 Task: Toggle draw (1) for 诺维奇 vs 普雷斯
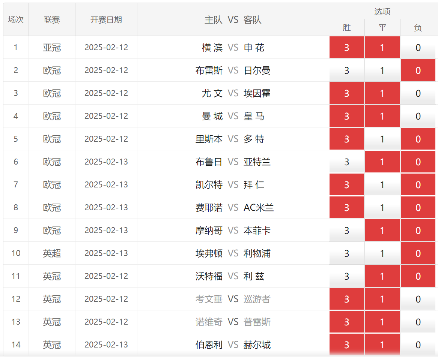point(382,322)
